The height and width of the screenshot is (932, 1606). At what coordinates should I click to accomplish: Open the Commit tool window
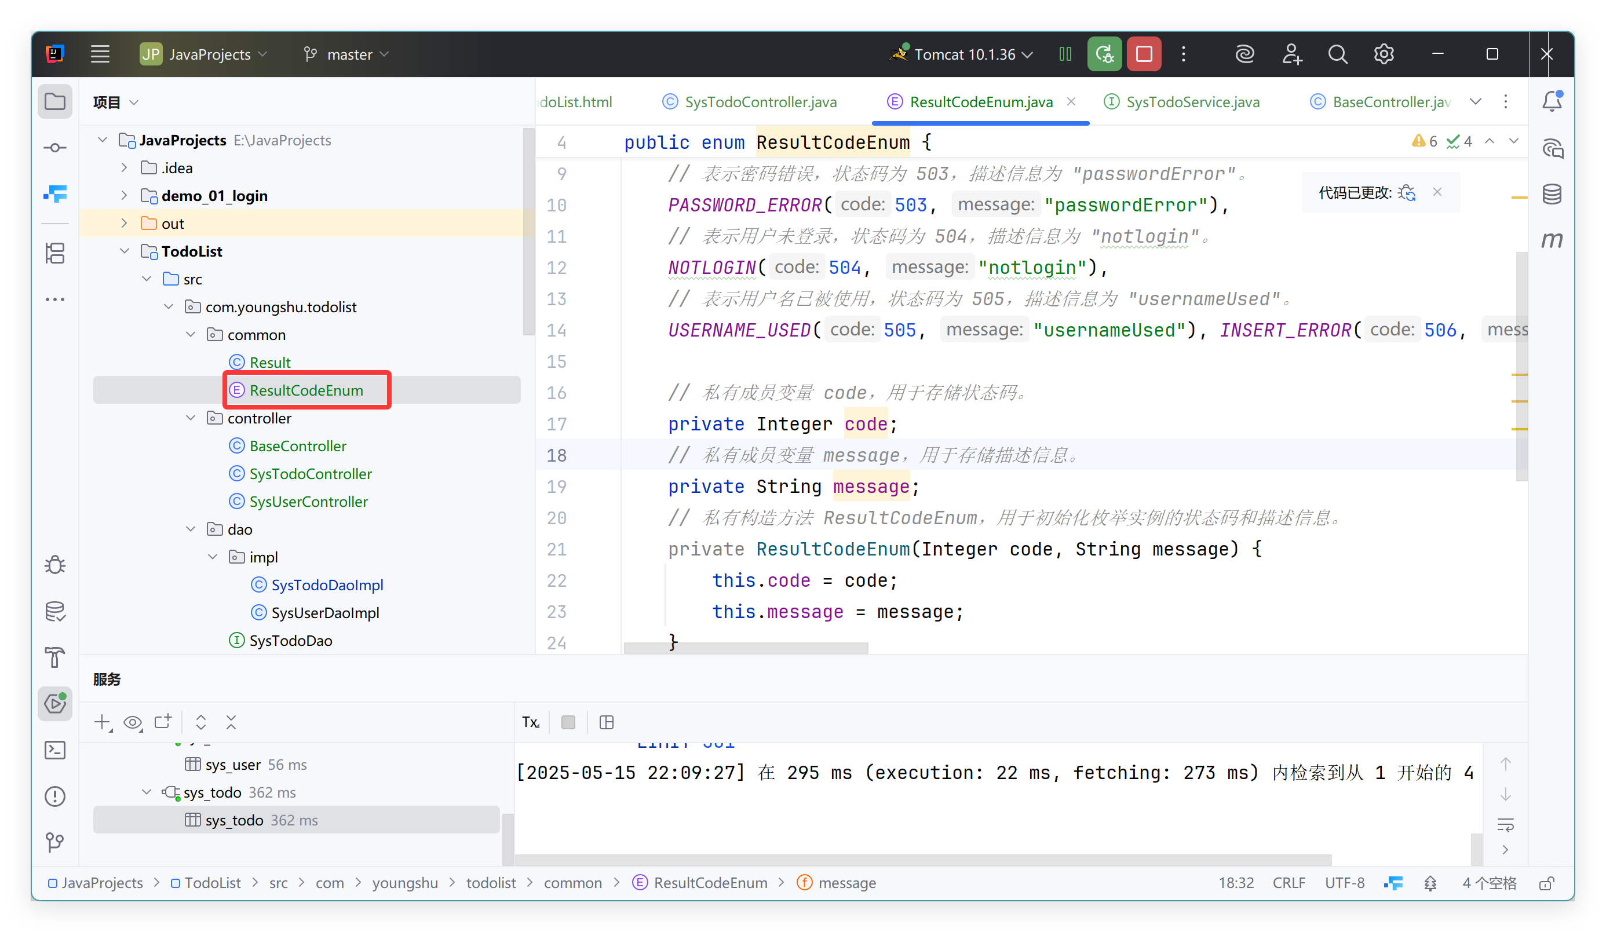(x=56, y=148)
